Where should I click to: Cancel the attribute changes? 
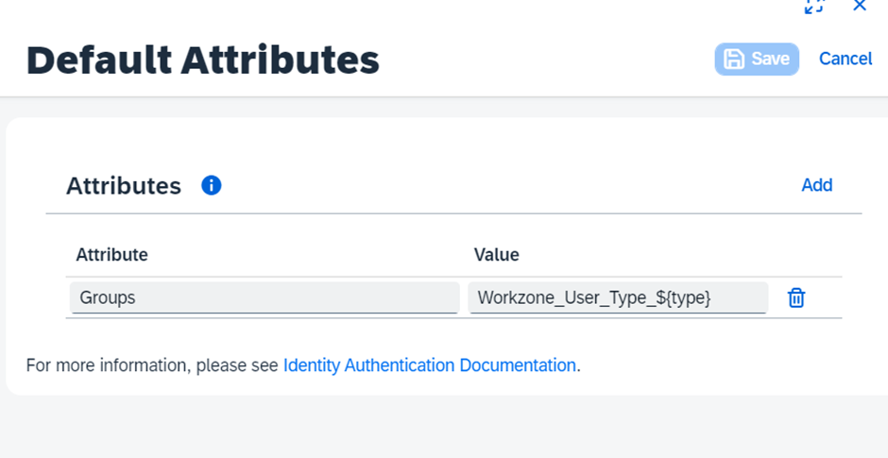[x=845, y=59]
